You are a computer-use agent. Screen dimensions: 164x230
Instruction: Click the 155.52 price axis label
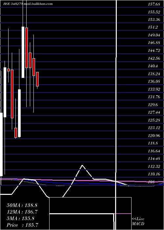pos(154,12)
